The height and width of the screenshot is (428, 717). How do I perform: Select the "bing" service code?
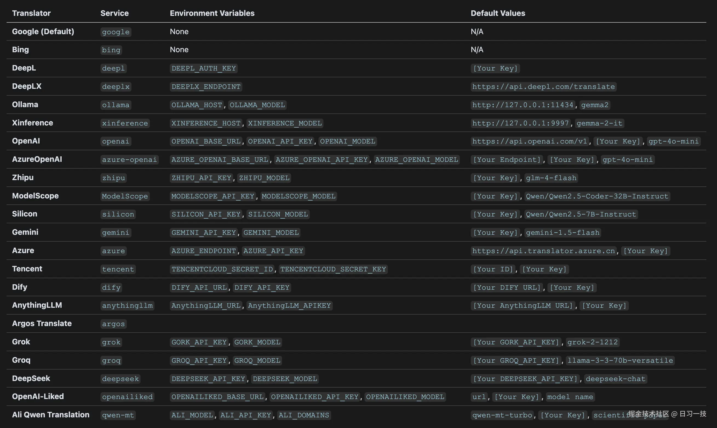(111, 50)
